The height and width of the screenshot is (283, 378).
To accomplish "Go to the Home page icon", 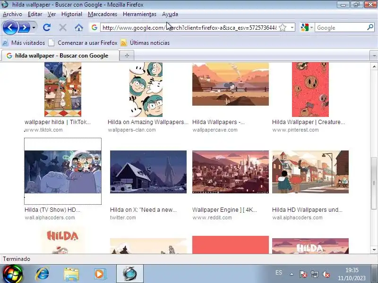I will coord(79,28).
